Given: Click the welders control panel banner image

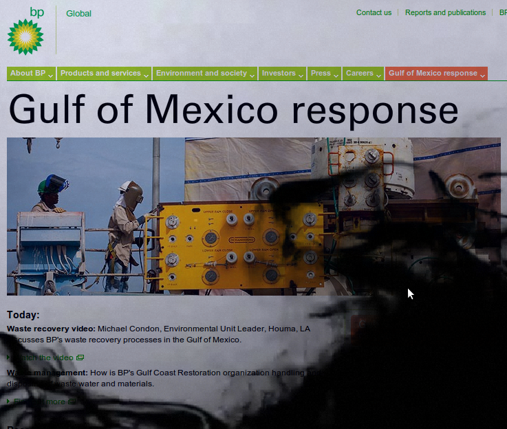Looking at the screenshot, I should (x=253, y=217).
